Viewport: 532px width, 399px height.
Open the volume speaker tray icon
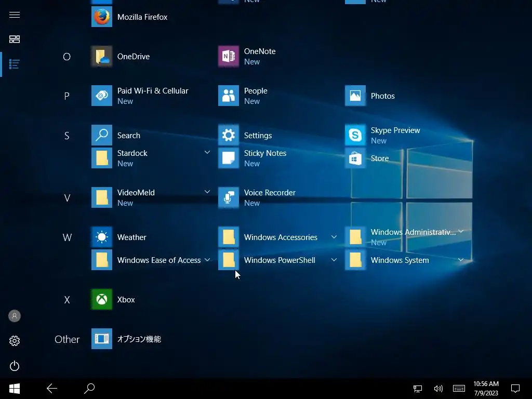(438, 389)
